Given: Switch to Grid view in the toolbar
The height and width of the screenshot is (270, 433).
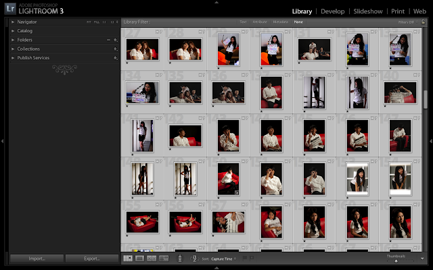Looking at the screenshot, I should point(128,259).
